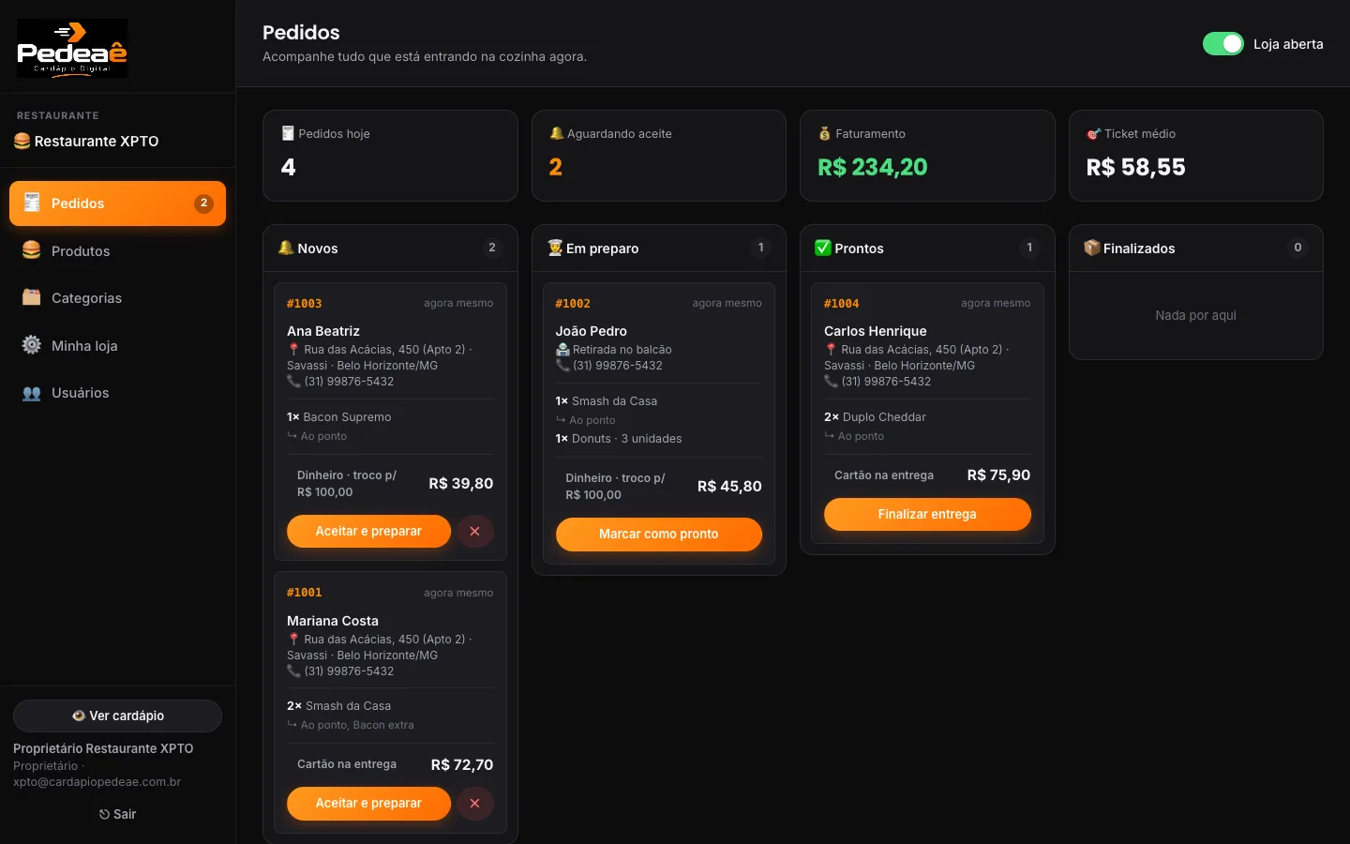The height and width of the screenshot is (844, 1350).
Task: Click the Prontos count badge
Action: pyautogui.click(x=1029, y=248)
